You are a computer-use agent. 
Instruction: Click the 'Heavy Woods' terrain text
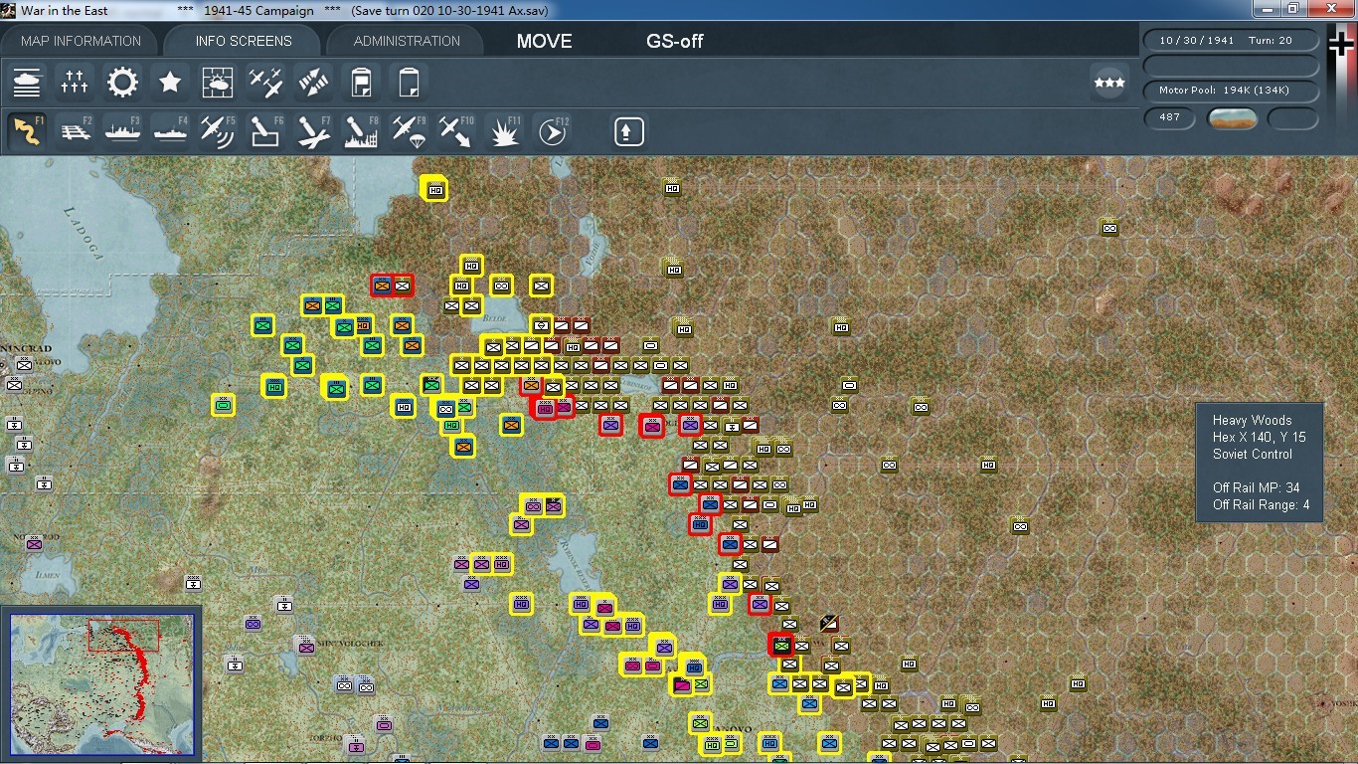(1252, 420)
